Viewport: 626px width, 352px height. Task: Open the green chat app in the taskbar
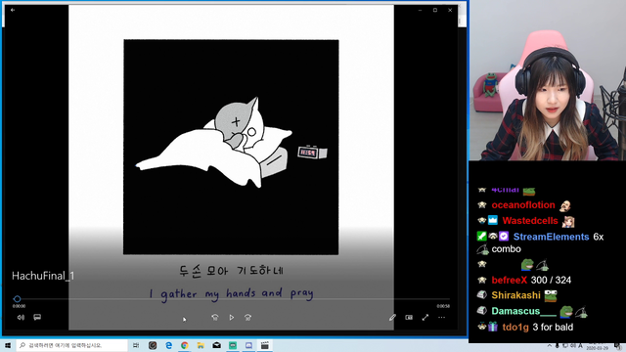[233, 345]
